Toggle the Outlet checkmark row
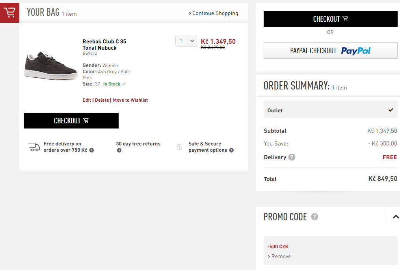 pos(330,110)
